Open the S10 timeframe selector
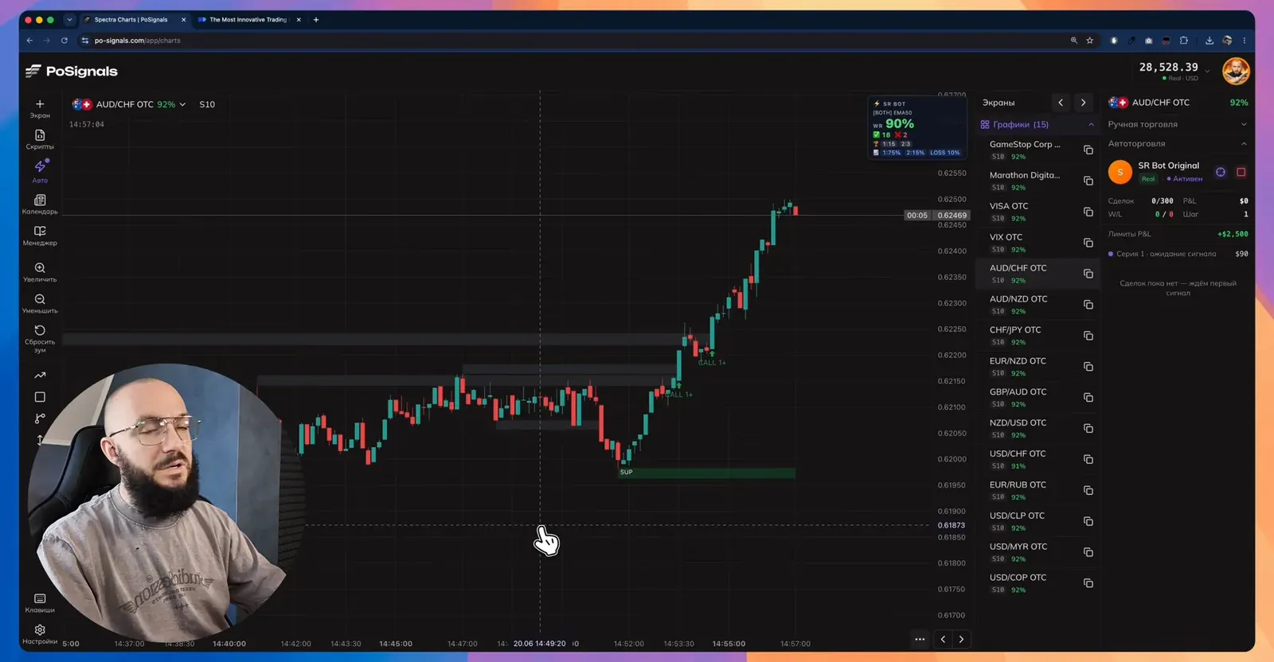 (x=207, y=104)
